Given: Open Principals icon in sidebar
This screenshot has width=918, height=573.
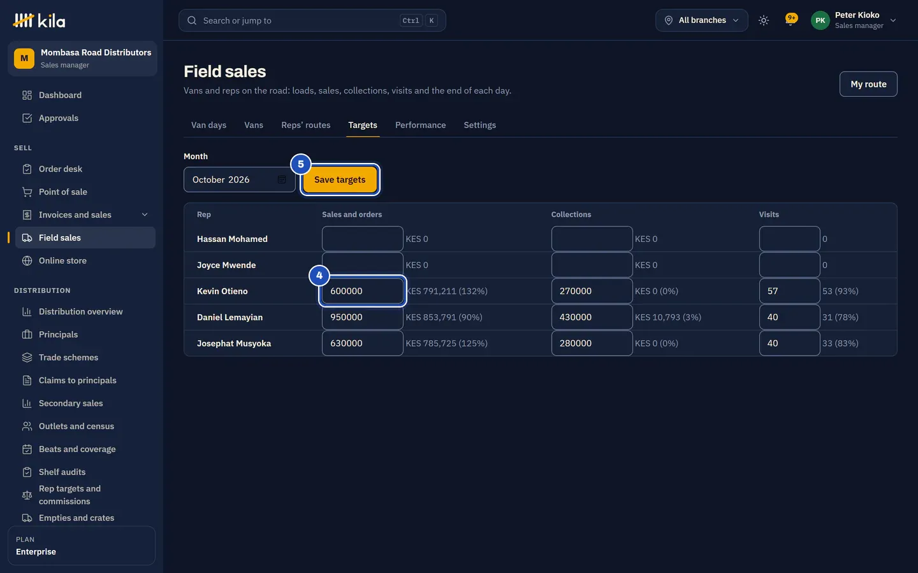Looking at the screenshot, I should pos(27,334).
